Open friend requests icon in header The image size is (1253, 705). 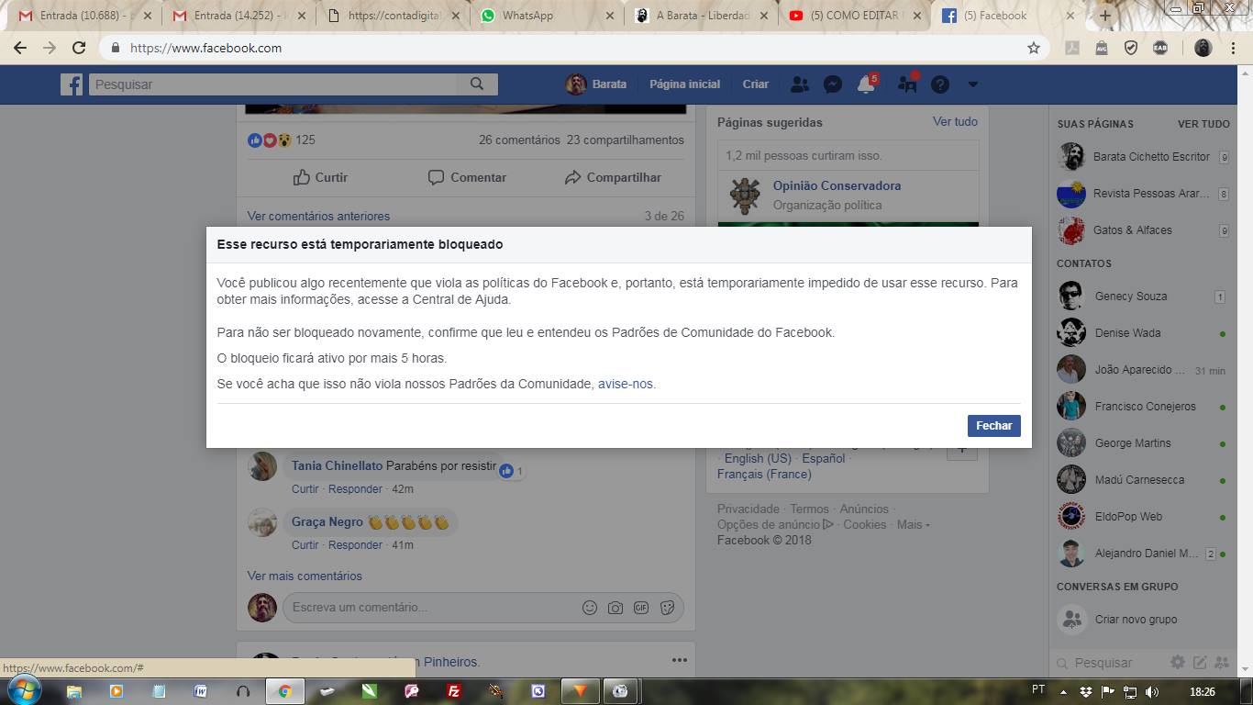[800, 84]
